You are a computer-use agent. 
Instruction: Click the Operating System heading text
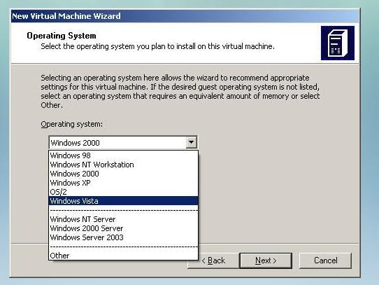tap(62, 36)
